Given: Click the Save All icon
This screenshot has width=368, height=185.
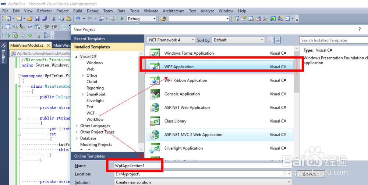Looking at the screenshot, I should click(45, 19).
